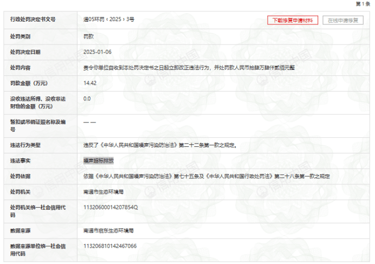
Task: Click the 处罚内容 description text
Action: [x=189, y=68]
